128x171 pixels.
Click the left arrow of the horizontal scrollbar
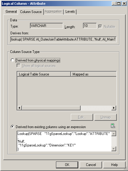coord(20,108)
